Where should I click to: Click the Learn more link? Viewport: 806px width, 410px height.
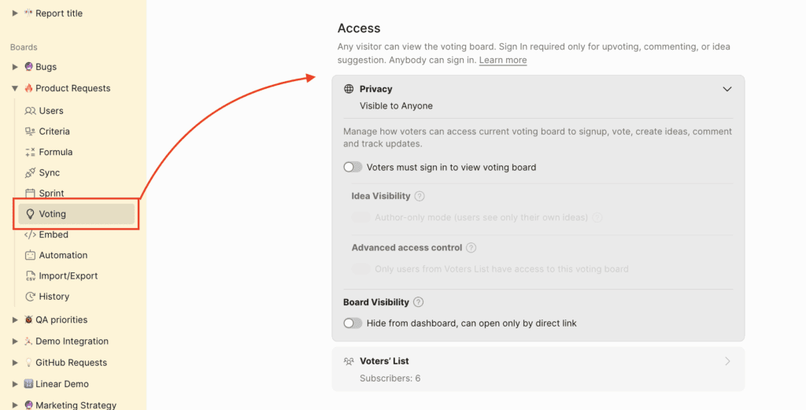point(503,61)
